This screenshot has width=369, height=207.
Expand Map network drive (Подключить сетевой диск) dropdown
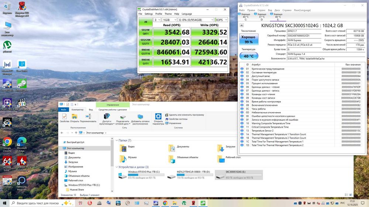point(123,119)
